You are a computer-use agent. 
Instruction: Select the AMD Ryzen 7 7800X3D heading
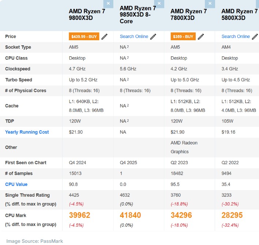(x=188, y=15)
